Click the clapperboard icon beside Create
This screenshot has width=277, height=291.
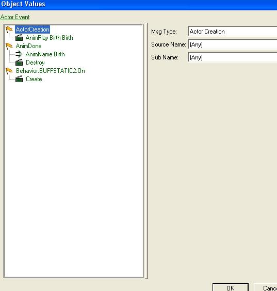[19, 79]
